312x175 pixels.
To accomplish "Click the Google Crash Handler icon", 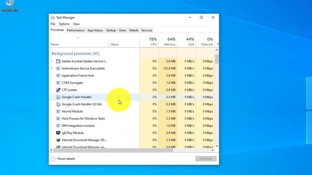I will (x=58, y=97).
